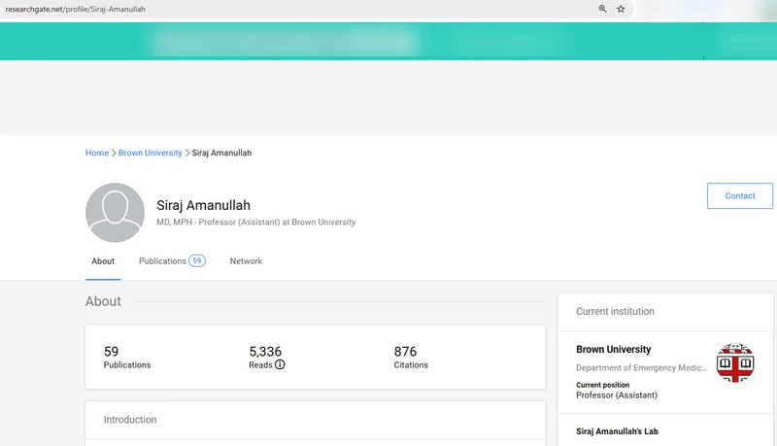Open the Publications tab
Screen dimensions: 777x446
pyautogui.click(x=162, y=261)
